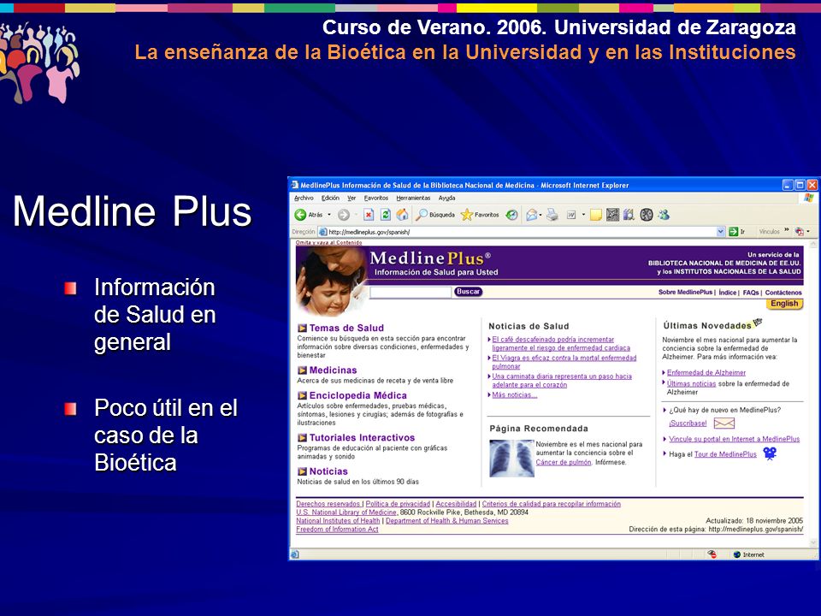The width and height of the screenshot is (821, 616).
Task: Click the address bar URL field
Action: tap(517, 232)
